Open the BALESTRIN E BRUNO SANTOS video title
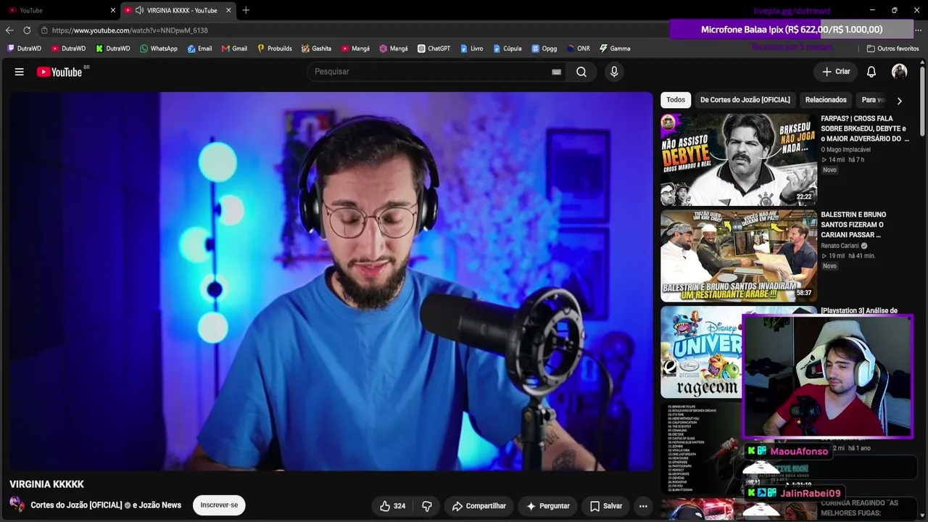The image size is (928, 522). point(853,225)
